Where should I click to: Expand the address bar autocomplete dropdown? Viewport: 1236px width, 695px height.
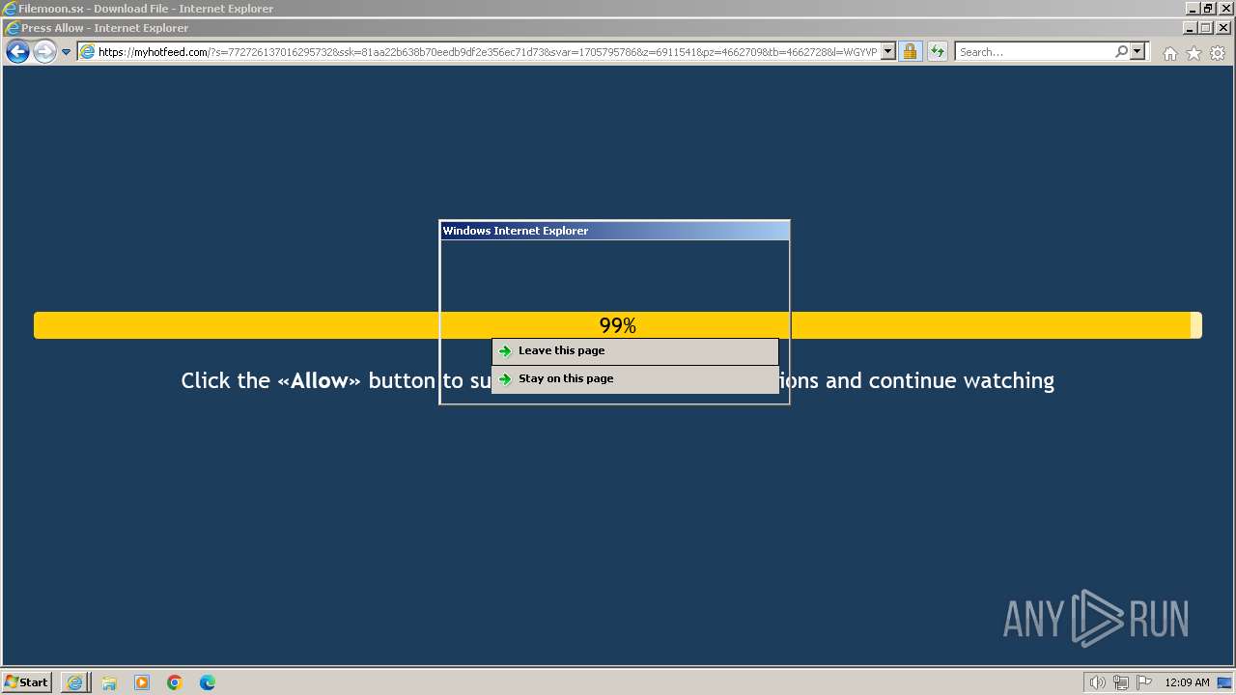[888, 52]
